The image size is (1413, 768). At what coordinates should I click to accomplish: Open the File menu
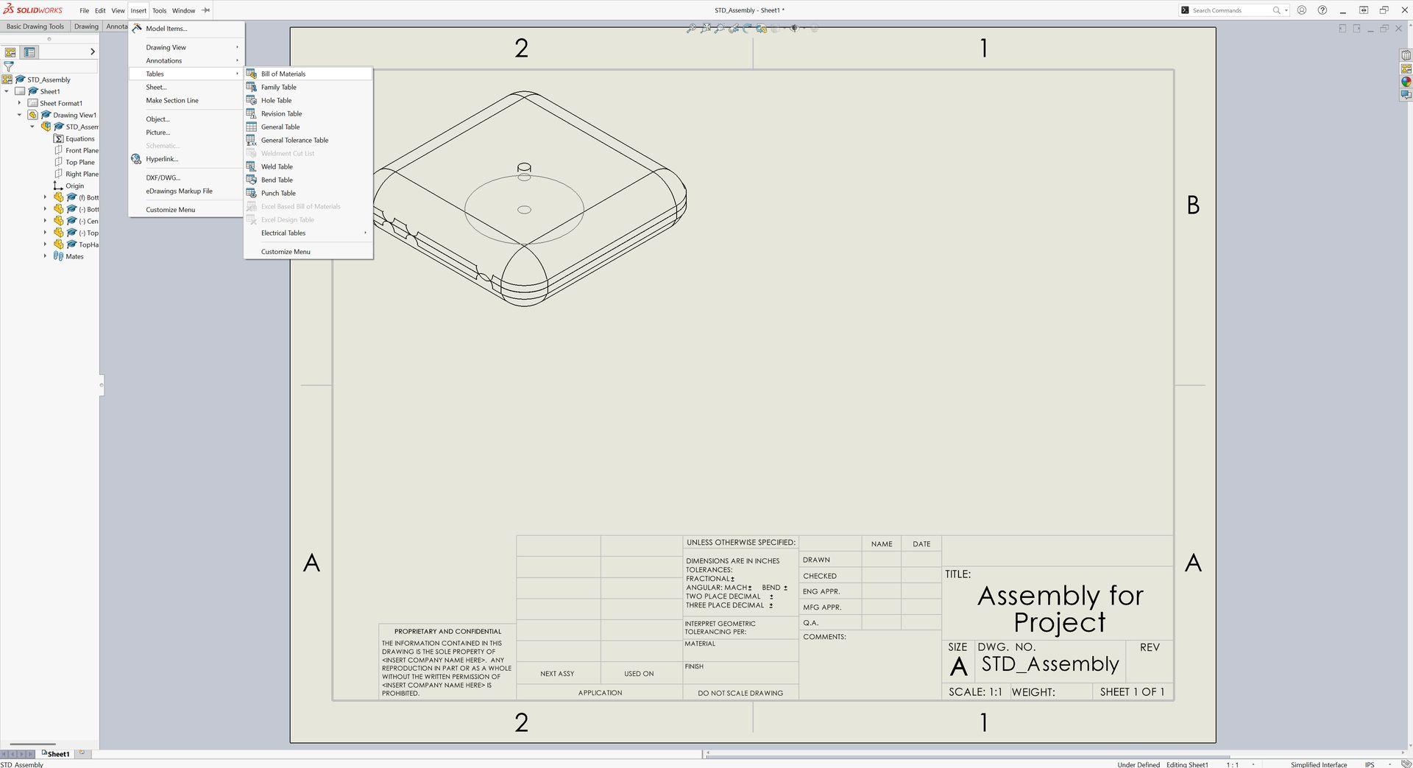click(84, 10)
